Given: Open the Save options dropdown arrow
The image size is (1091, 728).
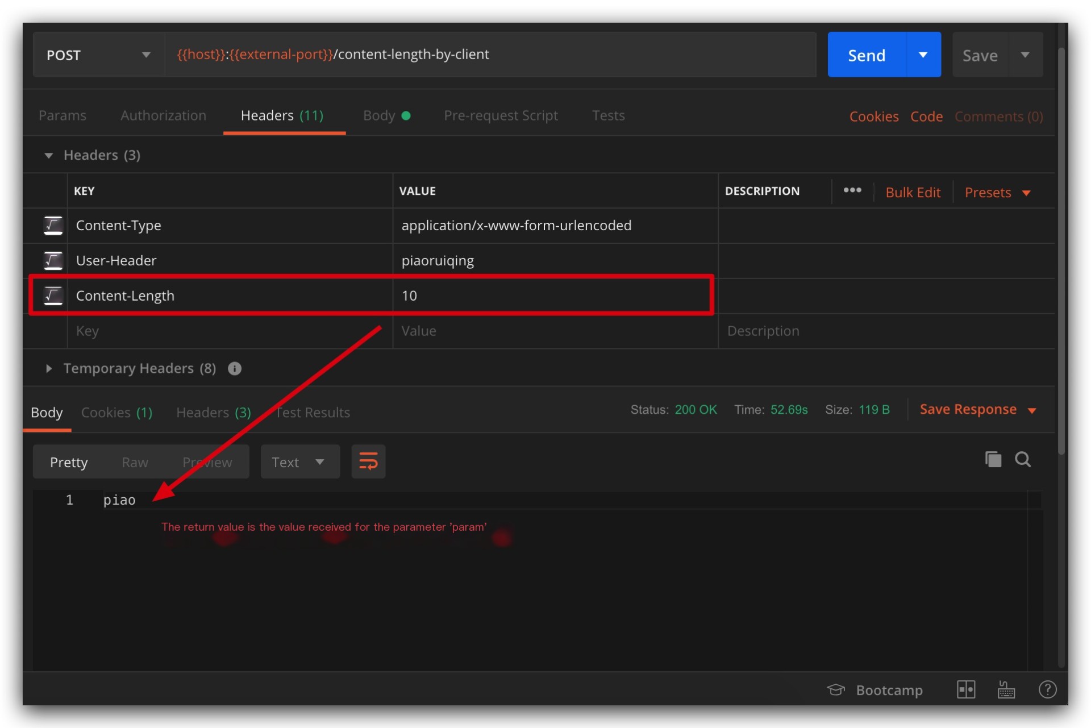Looking at the screenshot, I should point(1026,55).
